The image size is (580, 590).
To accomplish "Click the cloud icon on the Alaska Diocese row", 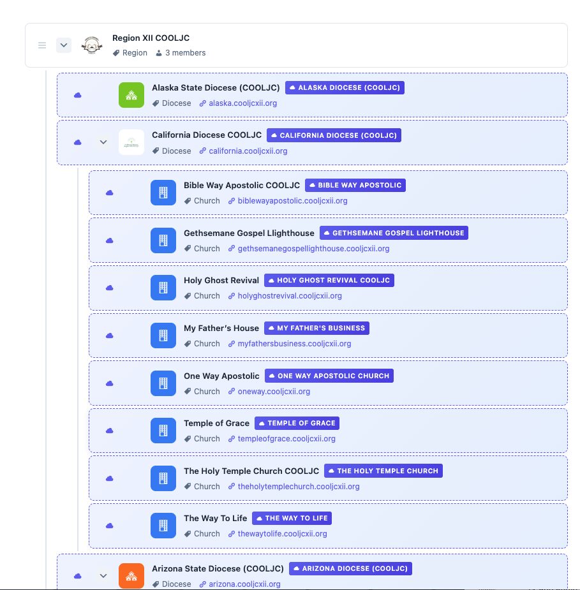I will (x=78, y=95).
